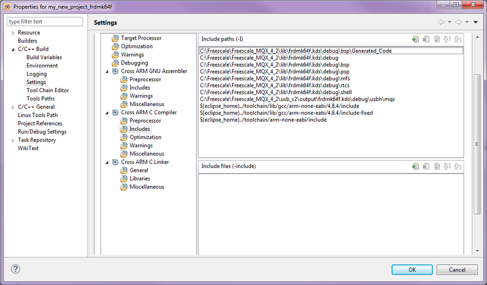
Task: Open the C Compiler Optimization settings
Action: click(145, 137)
